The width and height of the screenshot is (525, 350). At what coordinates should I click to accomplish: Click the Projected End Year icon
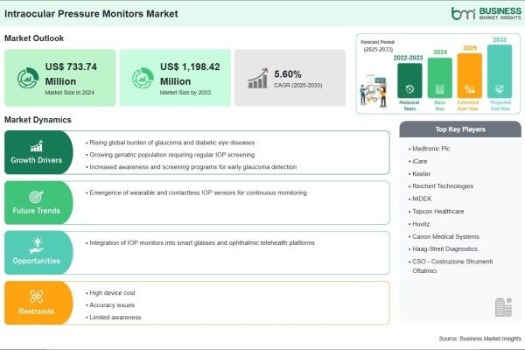(500, 89)
